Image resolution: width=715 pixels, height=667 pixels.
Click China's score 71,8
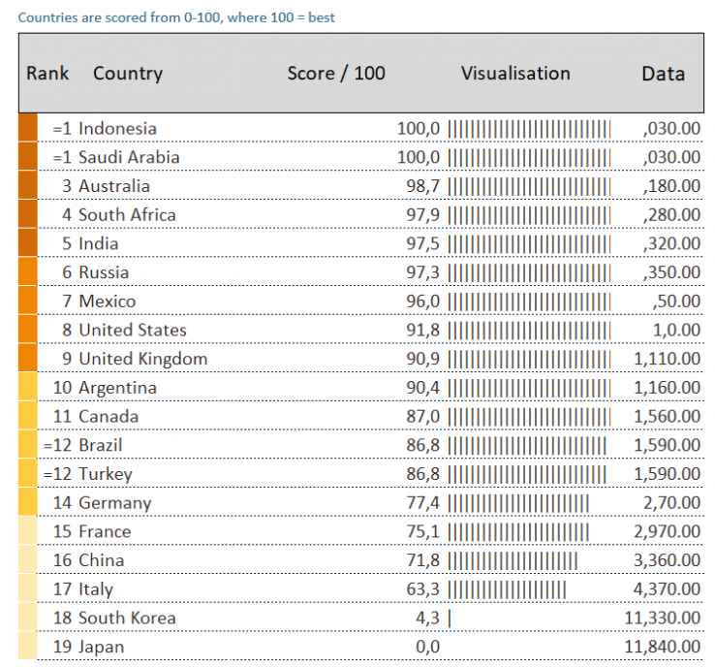(422, 560)
